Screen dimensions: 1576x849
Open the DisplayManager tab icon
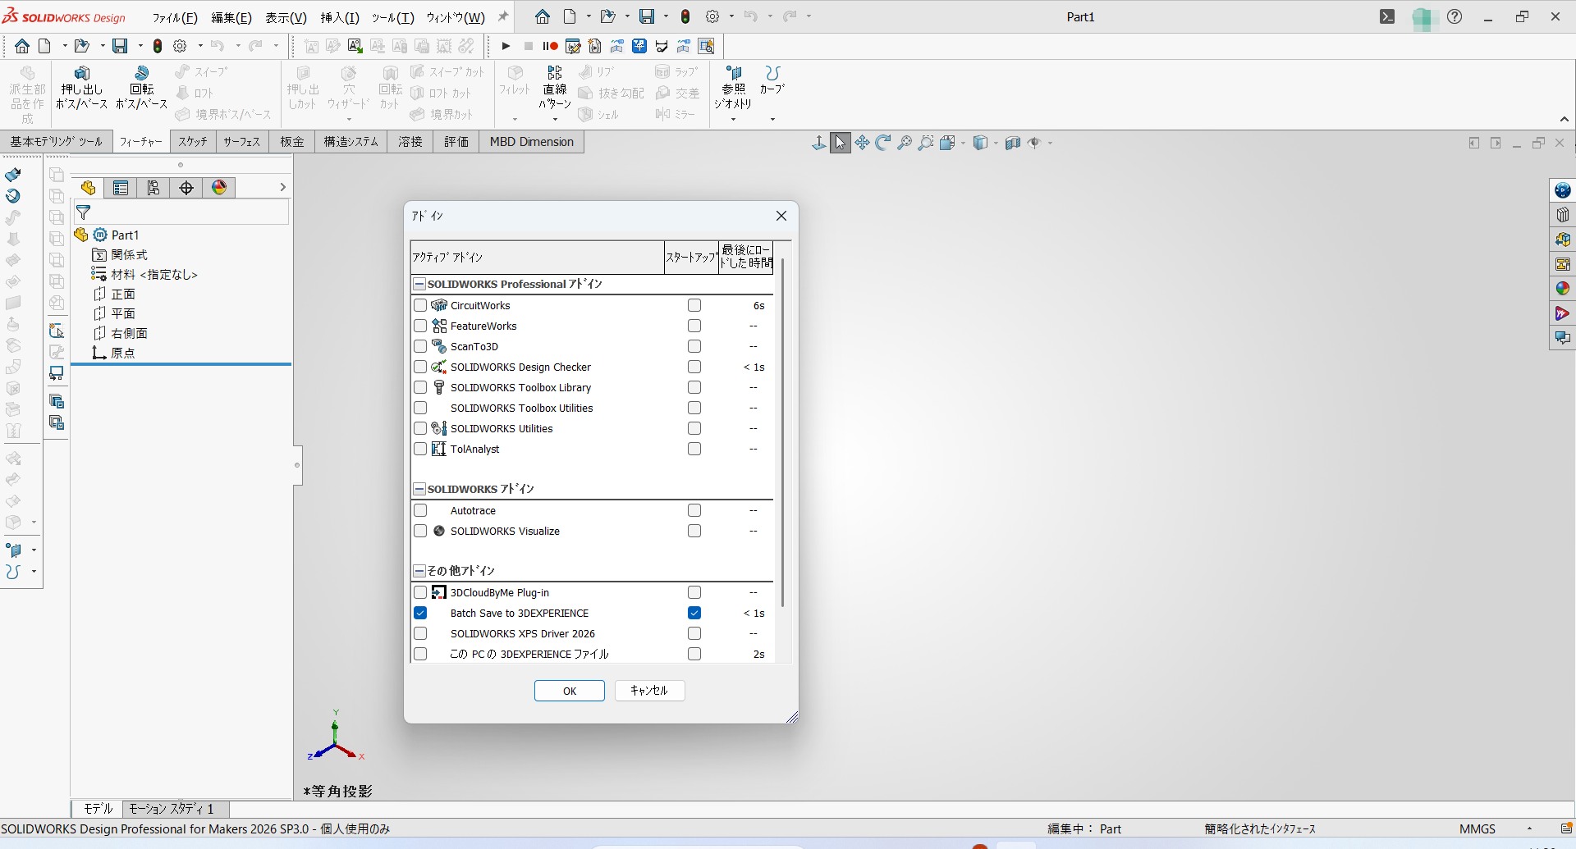[219, 188]
